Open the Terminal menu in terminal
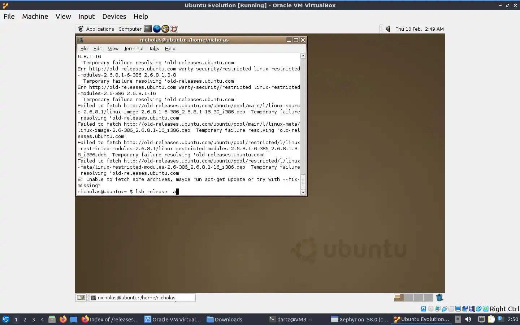 click(x=134, y=48)
